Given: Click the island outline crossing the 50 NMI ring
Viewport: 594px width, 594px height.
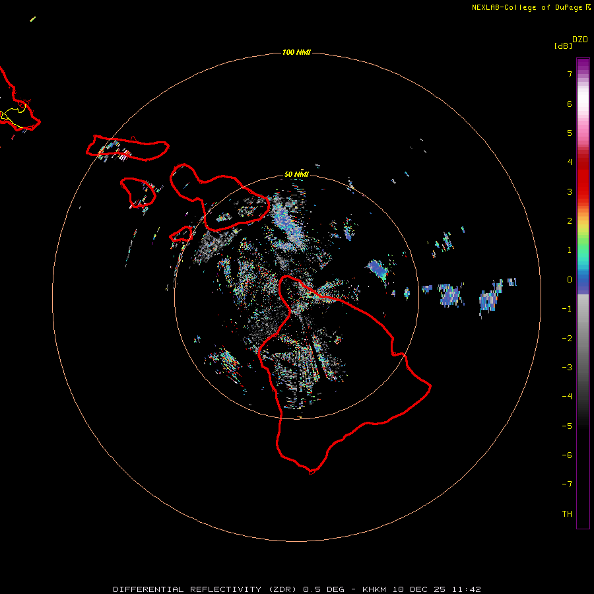Looking at the screenshot, I should tap(220, 197).
